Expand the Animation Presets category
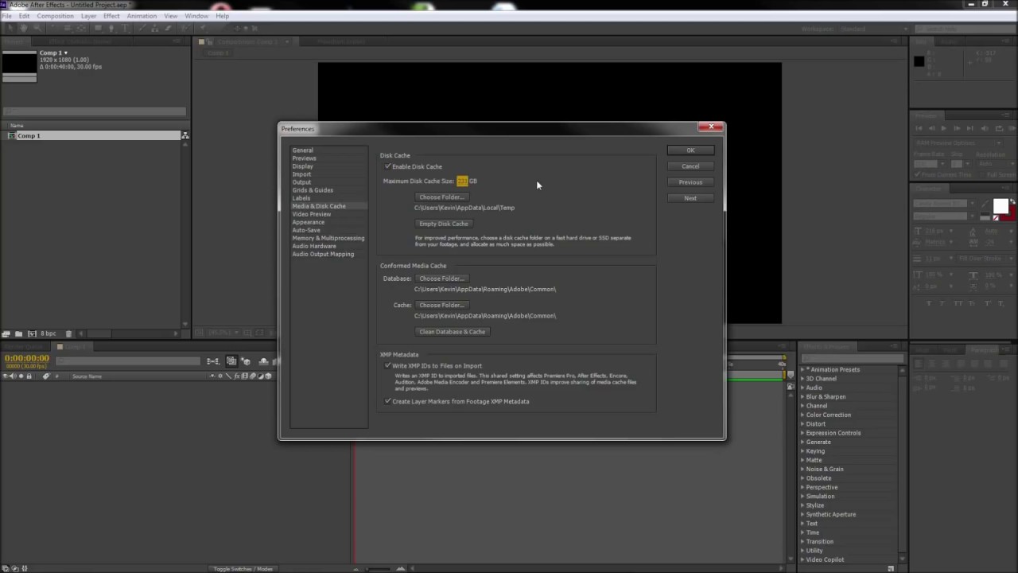1018x573 pixels. 802,370
